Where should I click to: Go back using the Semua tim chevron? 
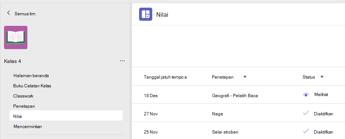pyautogui.click(x=9, y=13)
